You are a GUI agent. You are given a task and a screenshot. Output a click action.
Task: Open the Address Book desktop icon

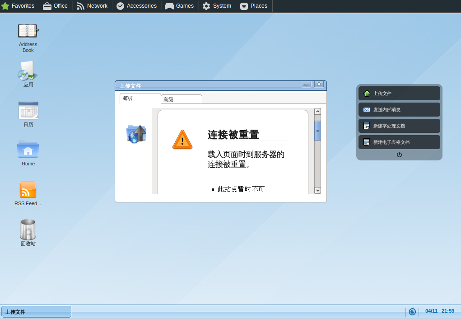click(x=28, y=38)
